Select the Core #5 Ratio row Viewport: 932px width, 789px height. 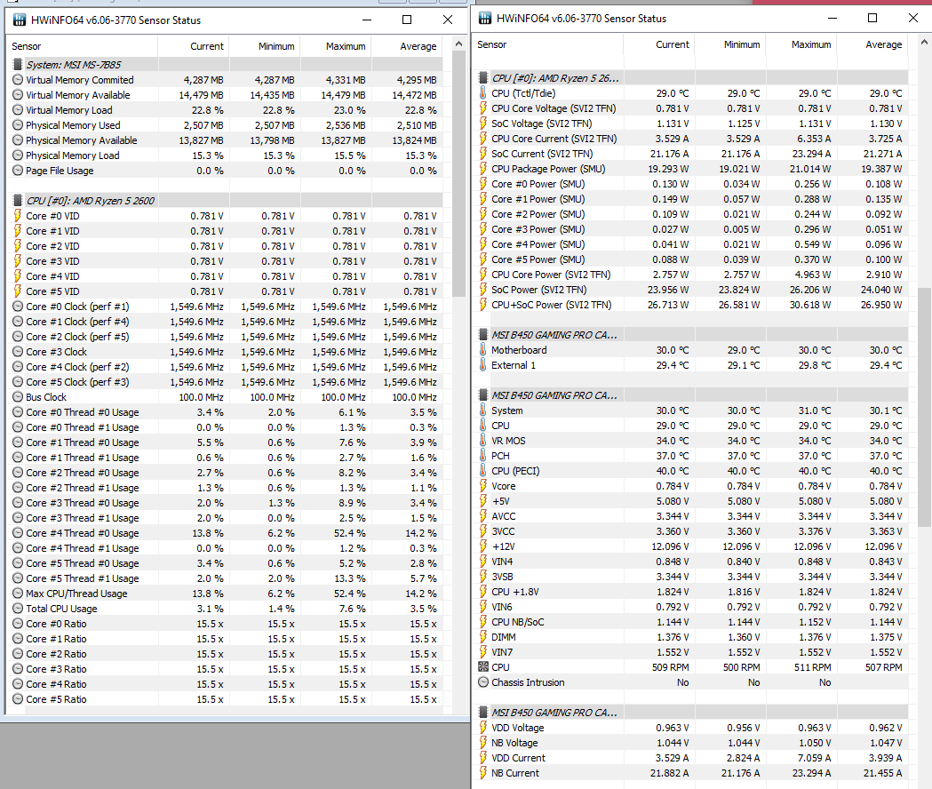point(225,699)
